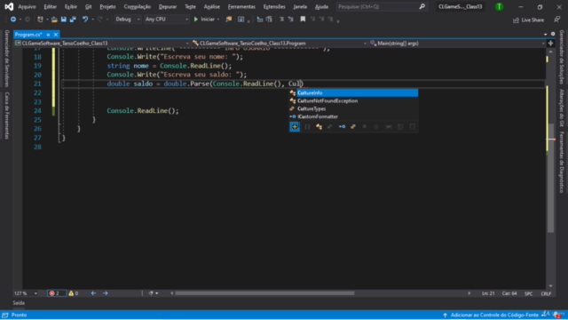Toggle delegates filter in IntelliSense
568x320 pixels.
pos(365,126)
